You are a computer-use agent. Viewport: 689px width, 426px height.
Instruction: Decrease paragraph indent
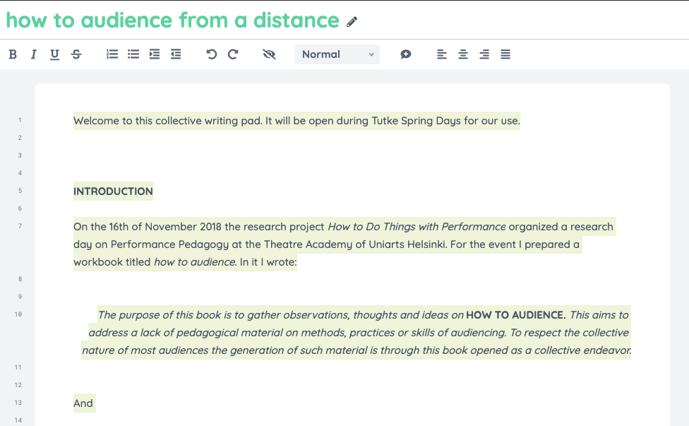click(176, 54)
